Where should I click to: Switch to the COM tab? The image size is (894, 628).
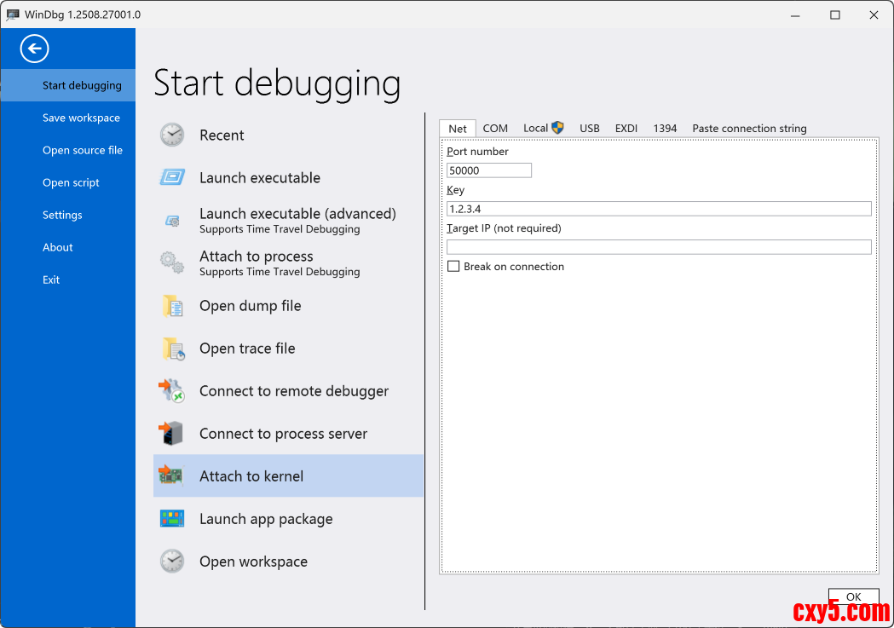495,129
